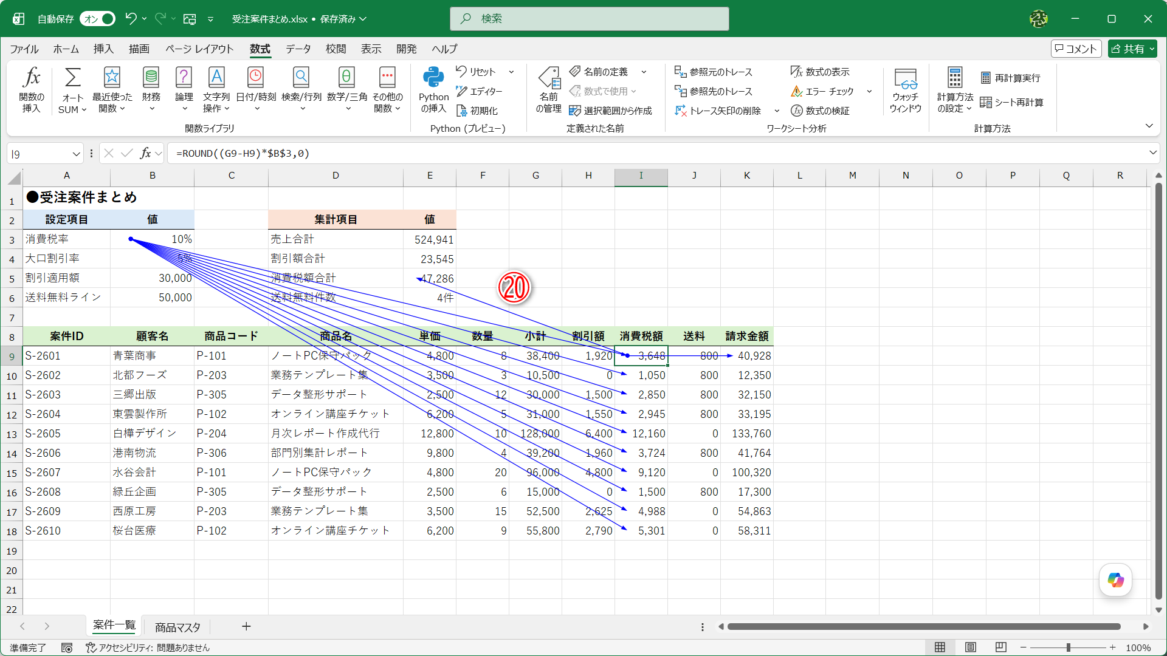Click Create from Selection (選択範囲から作成)

click(611, 111)
